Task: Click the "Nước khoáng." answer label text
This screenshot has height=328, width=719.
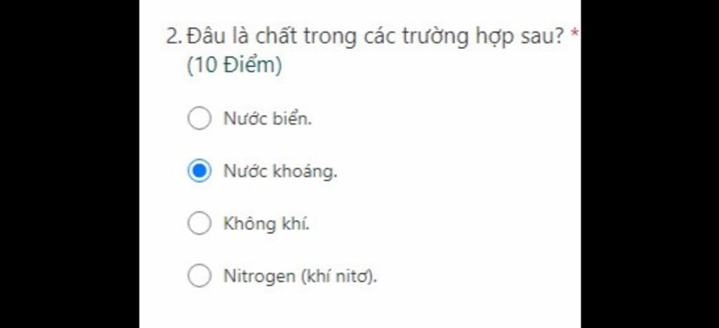Action: [x=280, y=171]
